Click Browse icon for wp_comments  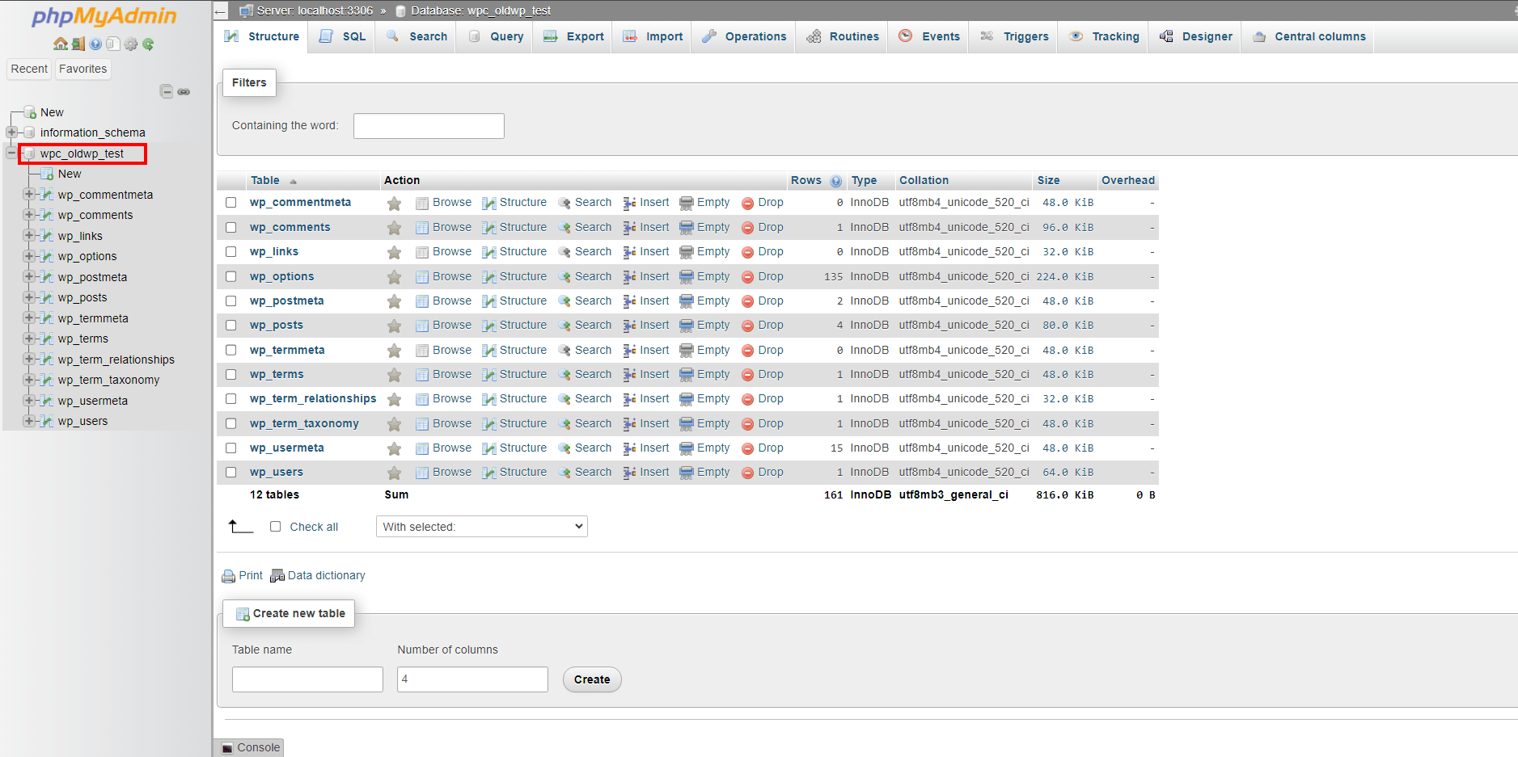[x=422, y=228]
